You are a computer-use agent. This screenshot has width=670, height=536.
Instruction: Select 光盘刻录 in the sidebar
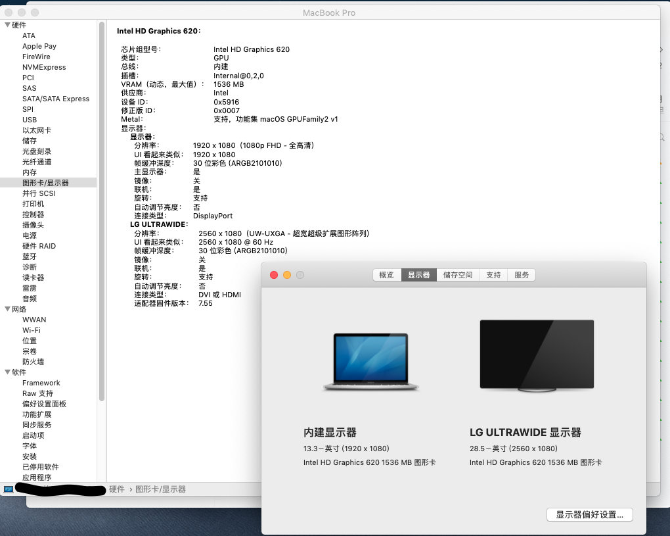point(37,151)
